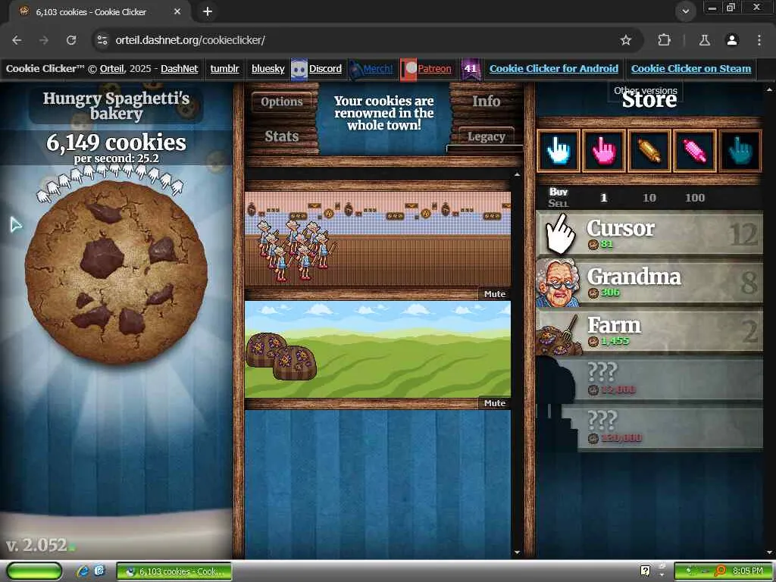
Task: Set the purchase amount to 1
Action: coord(603,198)
